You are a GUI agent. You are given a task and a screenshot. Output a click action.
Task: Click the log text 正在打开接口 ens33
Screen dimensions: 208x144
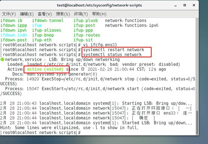[x=154, y=113]
